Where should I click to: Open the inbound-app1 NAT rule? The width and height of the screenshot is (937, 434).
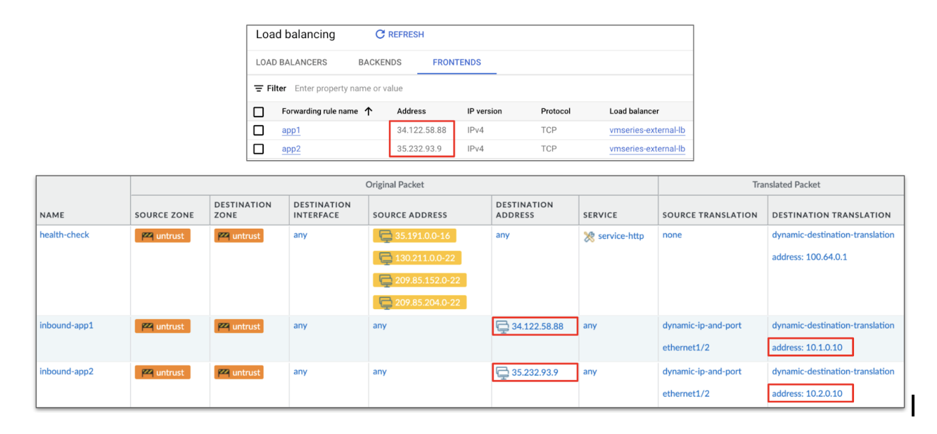pos(66,326)
